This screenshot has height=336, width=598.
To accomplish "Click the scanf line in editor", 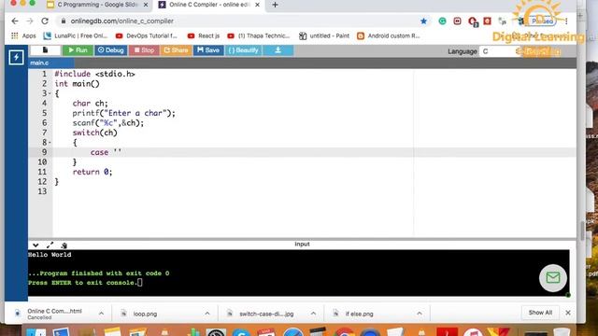I will pos(108,123).
